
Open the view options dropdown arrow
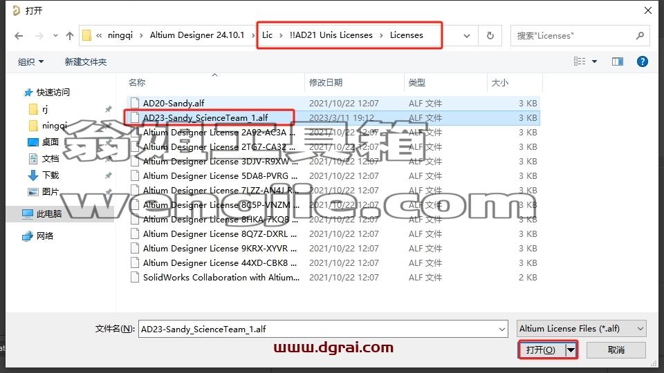[594, 61]
